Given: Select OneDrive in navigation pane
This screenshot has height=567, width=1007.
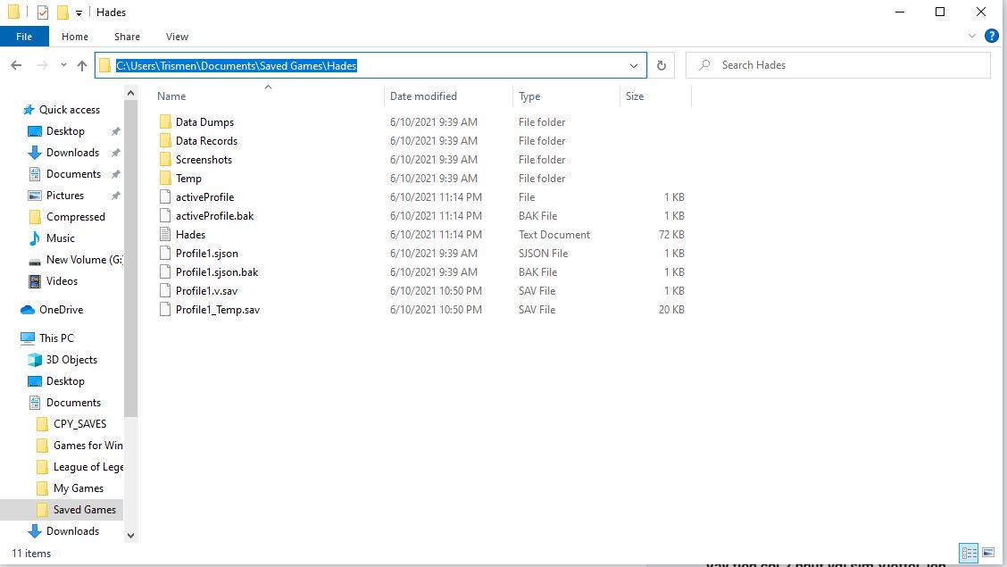Looking at the screenshot, I should 61,310.
